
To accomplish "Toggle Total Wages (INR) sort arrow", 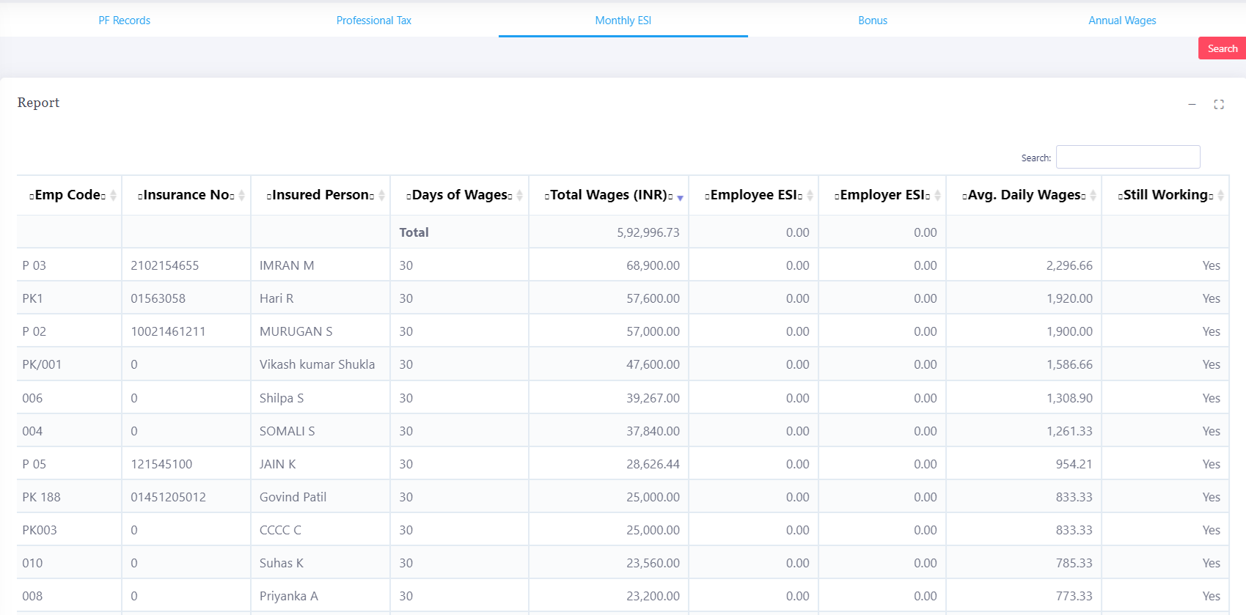I will point(680,198).
